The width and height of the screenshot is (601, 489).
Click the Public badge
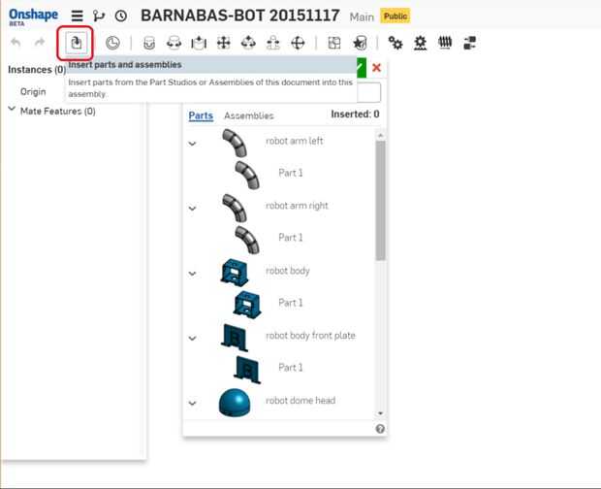395,16
